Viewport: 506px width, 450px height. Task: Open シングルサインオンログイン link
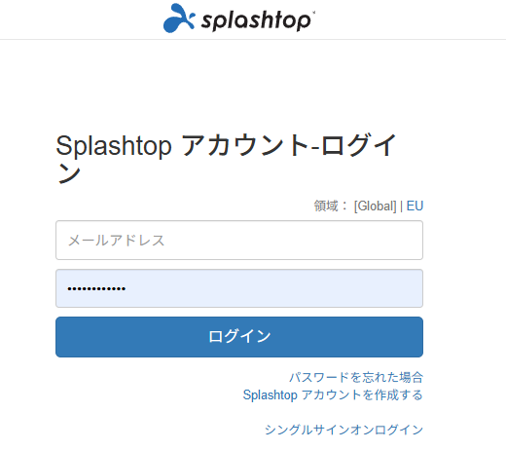[343, 430]
